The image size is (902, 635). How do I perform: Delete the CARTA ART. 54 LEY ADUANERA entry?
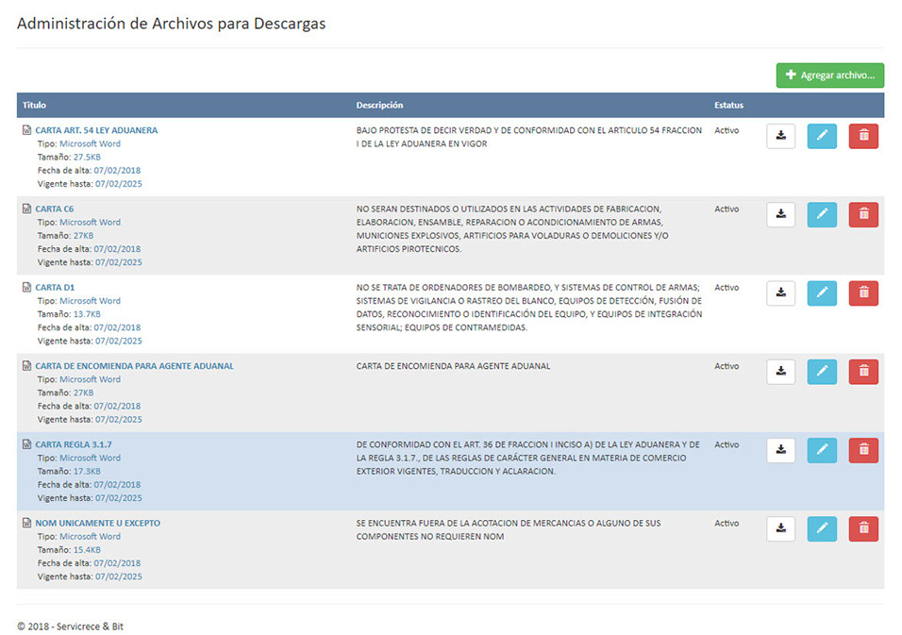point(863,136)
